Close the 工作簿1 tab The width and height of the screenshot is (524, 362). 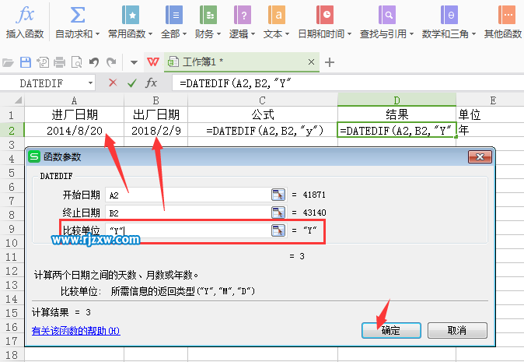311,62
